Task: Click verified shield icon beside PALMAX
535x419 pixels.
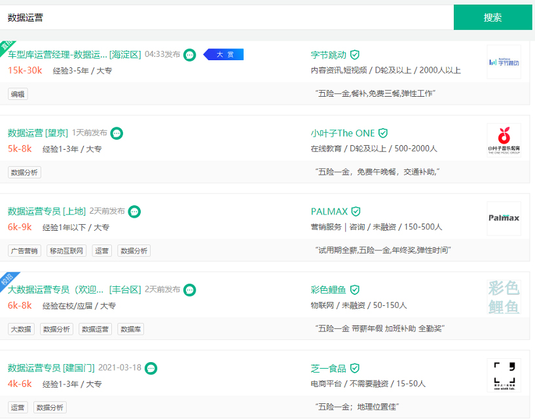Action: point(356,212)
